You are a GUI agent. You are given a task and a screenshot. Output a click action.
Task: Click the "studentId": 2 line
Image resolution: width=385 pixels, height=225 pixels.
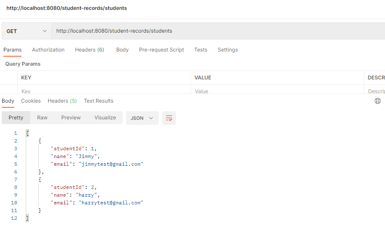74,188
